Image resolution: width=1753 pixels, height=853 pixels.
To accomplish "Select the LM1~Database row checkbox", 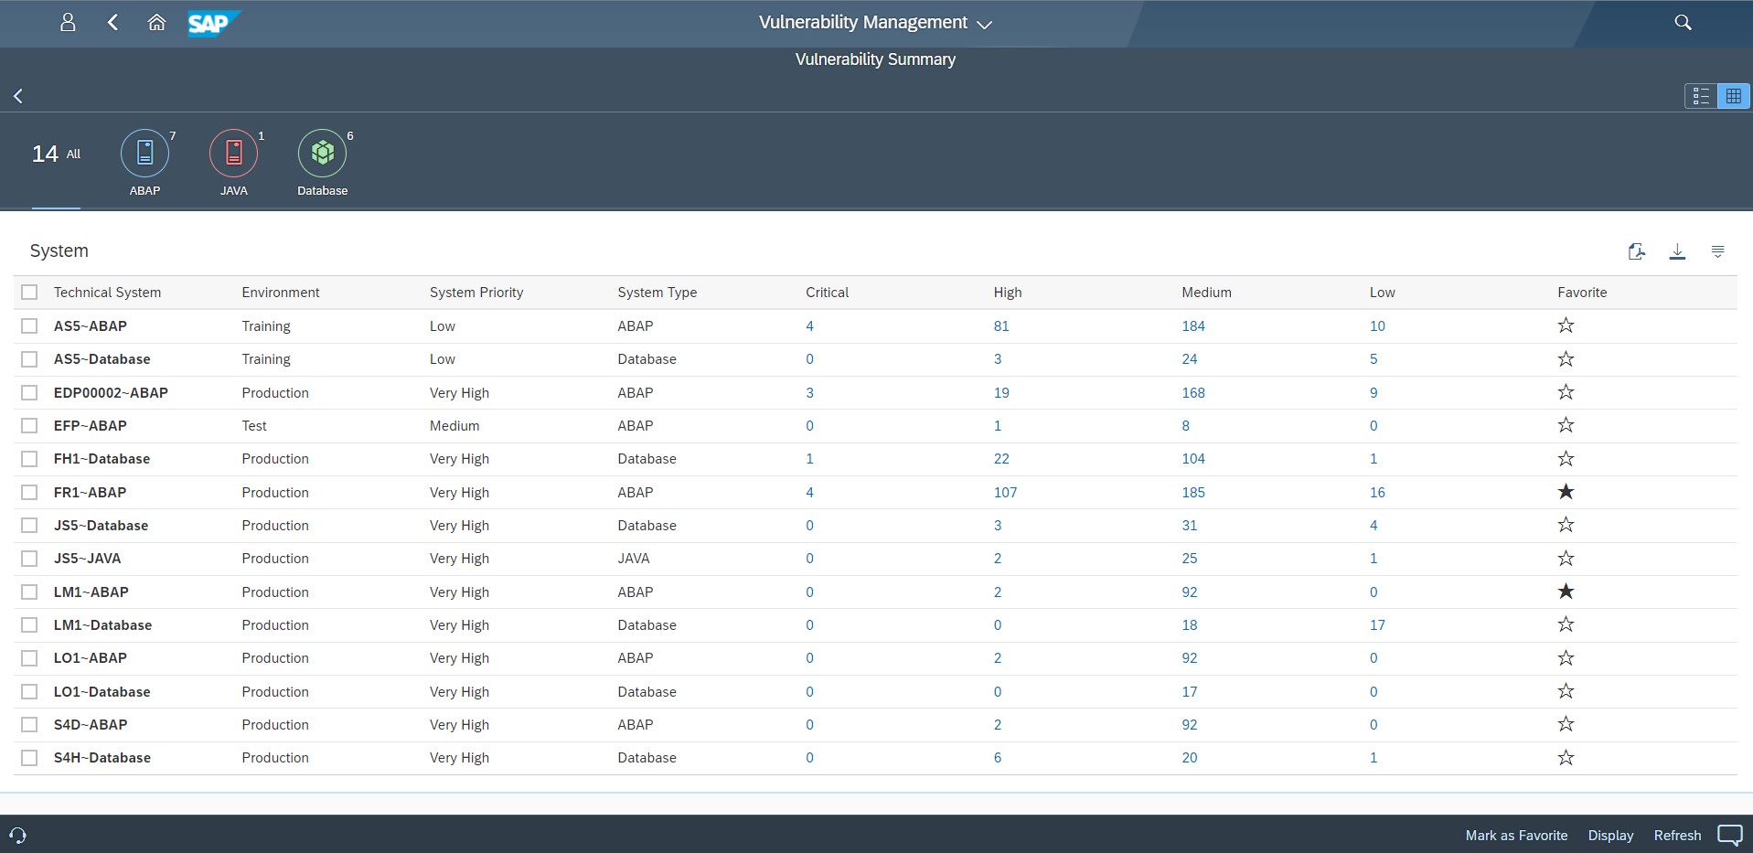I will 29,624.
